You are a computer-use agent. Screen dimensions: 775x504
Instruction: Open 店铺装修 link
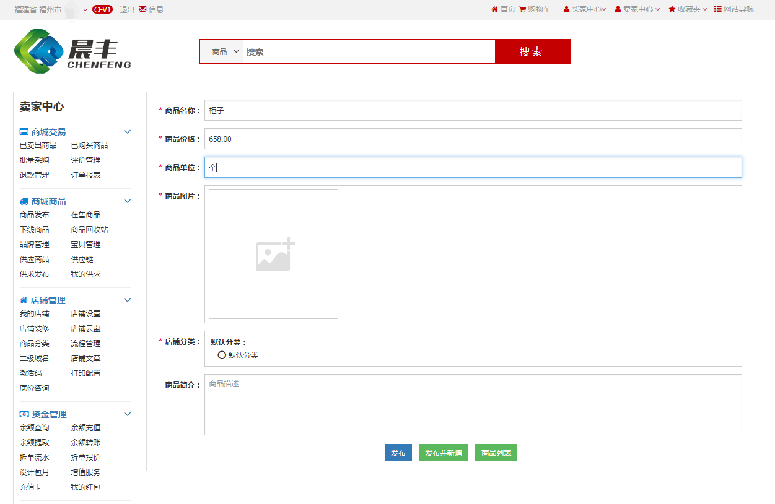pyautogui.click(x=35, y=329)
